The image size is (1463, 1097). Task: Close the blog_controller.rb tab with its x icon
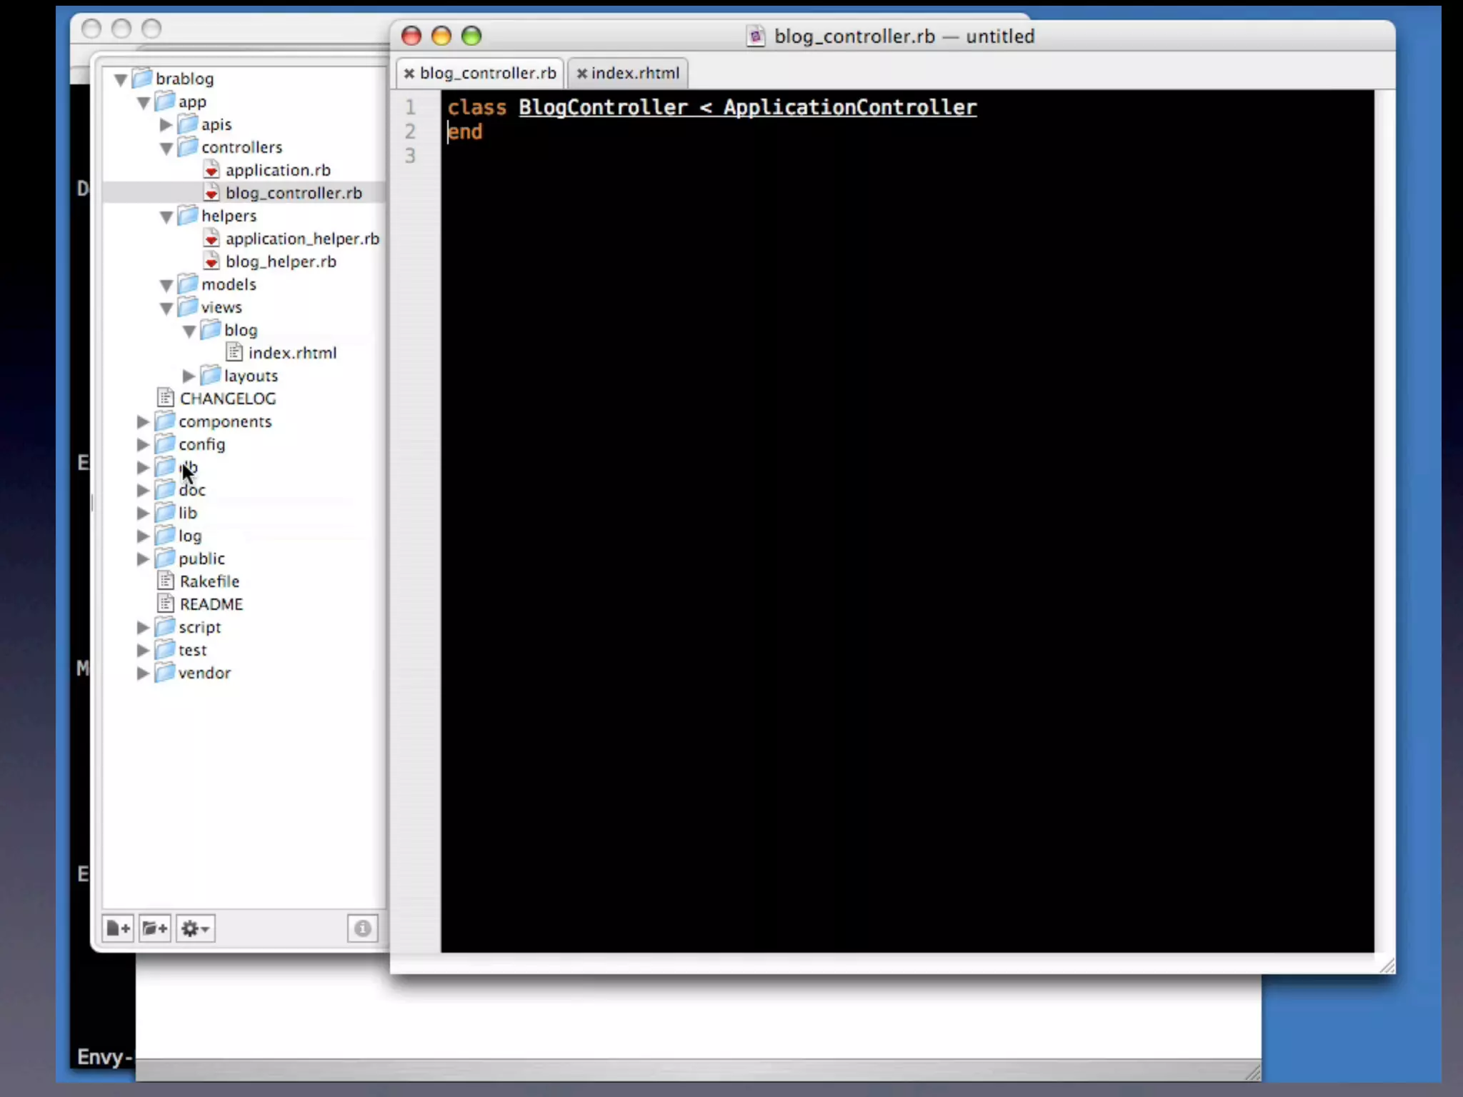pos(409,74)
